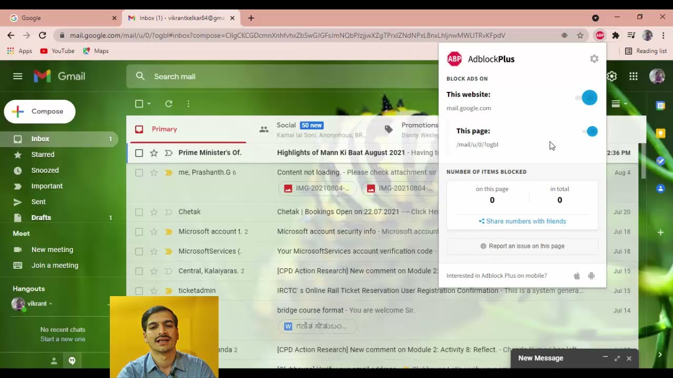673x378 pixels.
Task: Check the me, Prashanth.G email checkbox
Action: click(139, 173)
